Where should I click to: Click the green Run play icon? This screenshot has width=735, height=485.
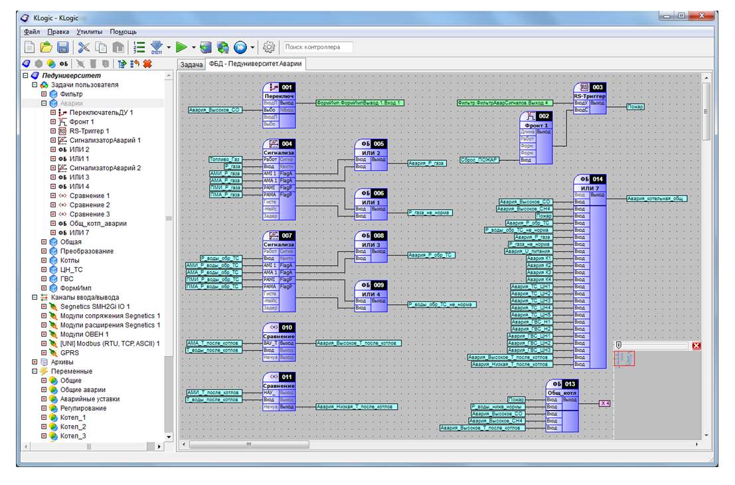click(181, 47)
